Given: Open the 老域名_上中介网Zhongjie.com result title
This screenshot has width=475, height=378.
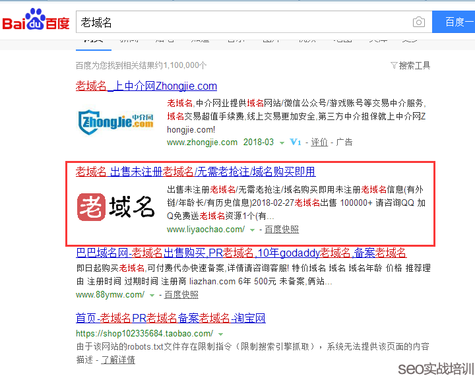Looking at the screenshot, I should [146, 86].
